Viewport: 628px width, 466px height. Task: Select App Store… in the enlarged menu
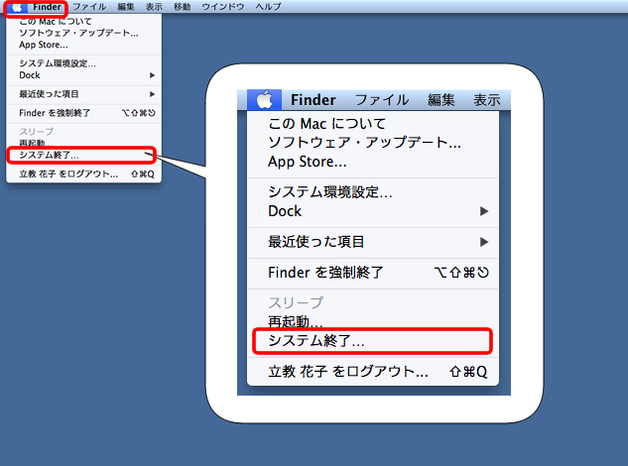coord(373,162)
